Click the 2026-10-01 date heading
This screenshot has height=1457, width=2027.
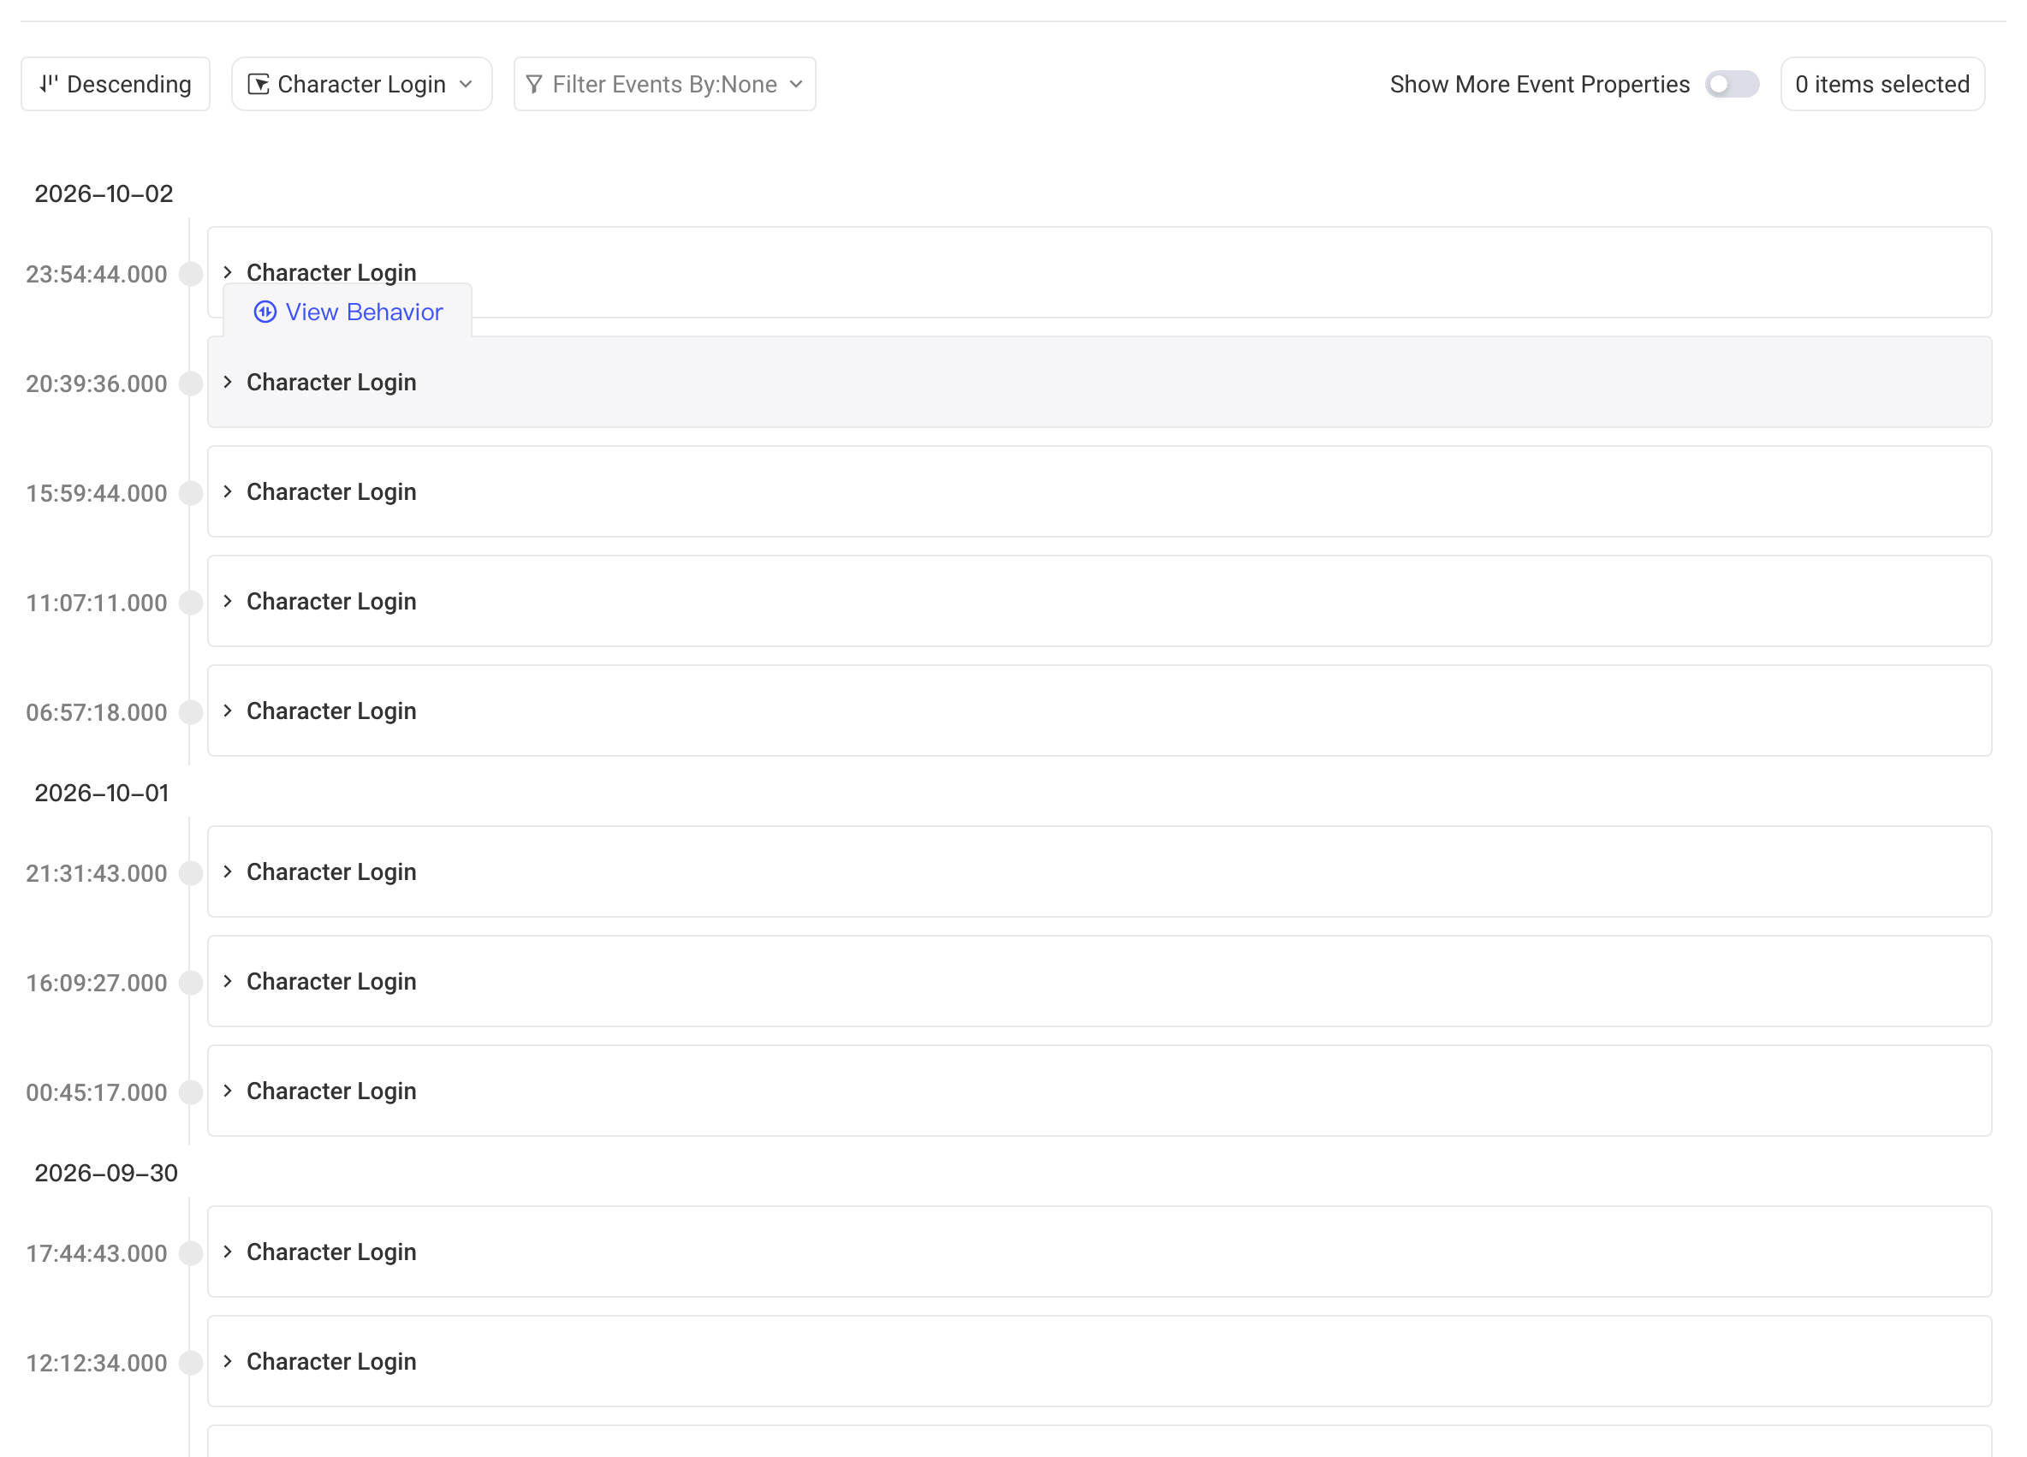[x=102, y=793]
